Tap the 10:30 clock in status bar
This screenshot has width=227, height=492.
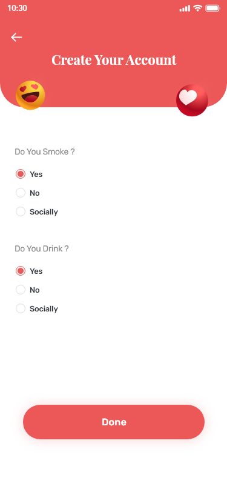pyautogui.click(x=17, y=8)
